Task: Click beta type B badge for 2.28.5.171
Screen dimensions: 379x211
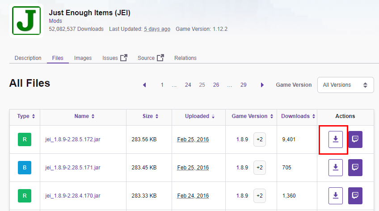Action: pyautogui.click(x=25, y=168)
